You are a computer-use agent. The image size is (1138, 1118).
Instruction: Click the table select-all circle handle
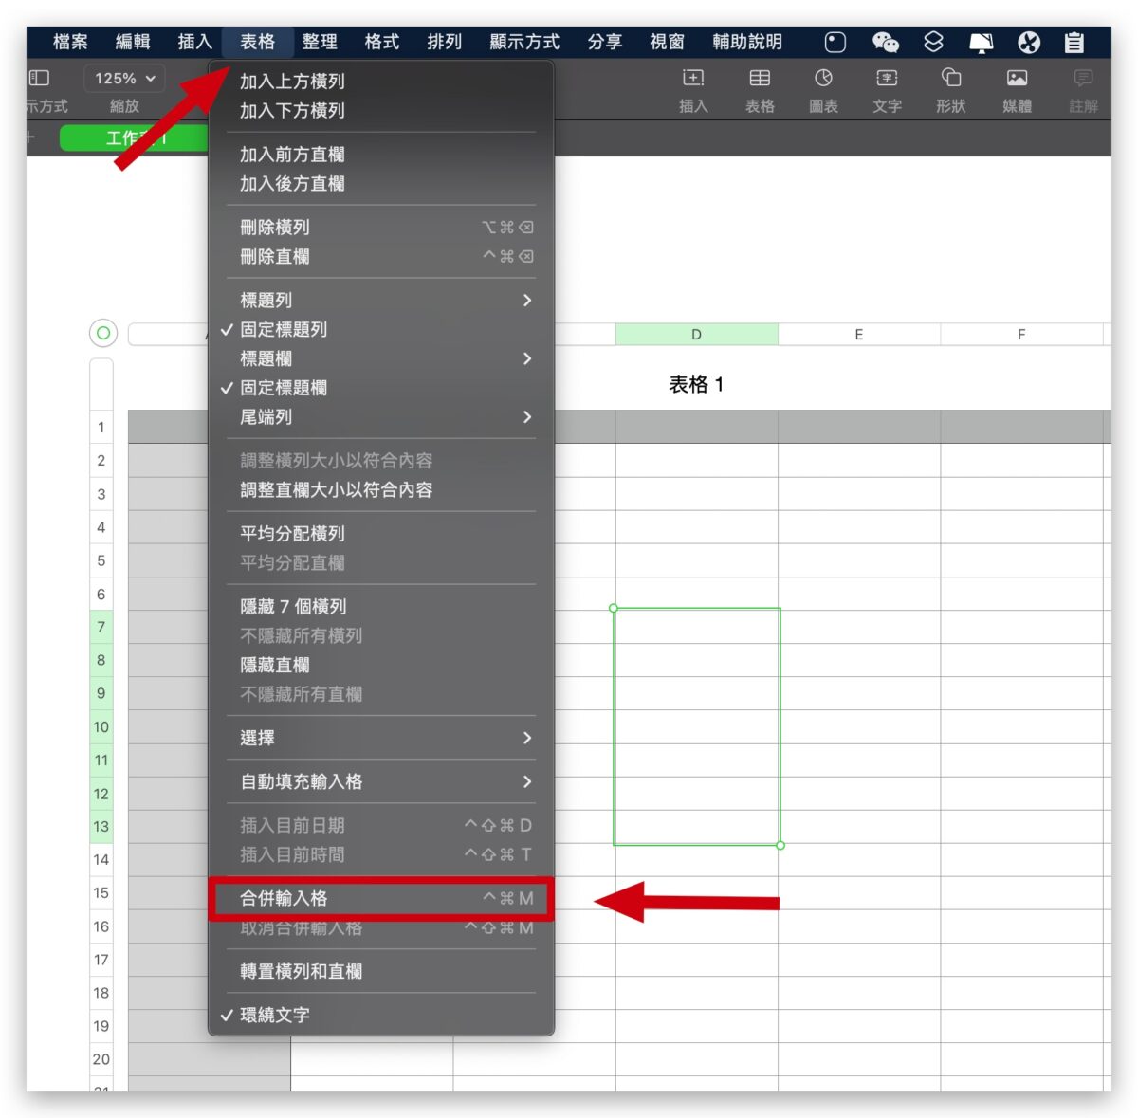pyautogui.click(x=103, y=333)
